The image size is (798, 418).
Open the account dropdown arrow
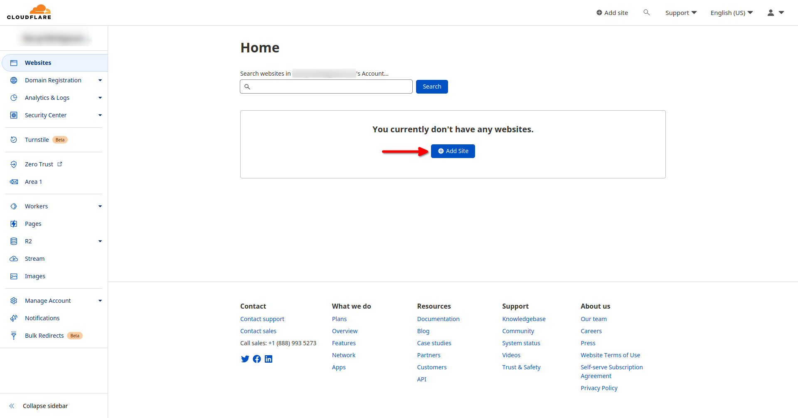(781, 13)
